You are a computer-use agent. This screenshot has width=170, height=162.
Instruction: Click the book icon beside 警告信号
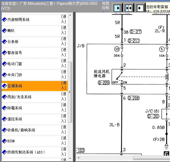point(4,53)
